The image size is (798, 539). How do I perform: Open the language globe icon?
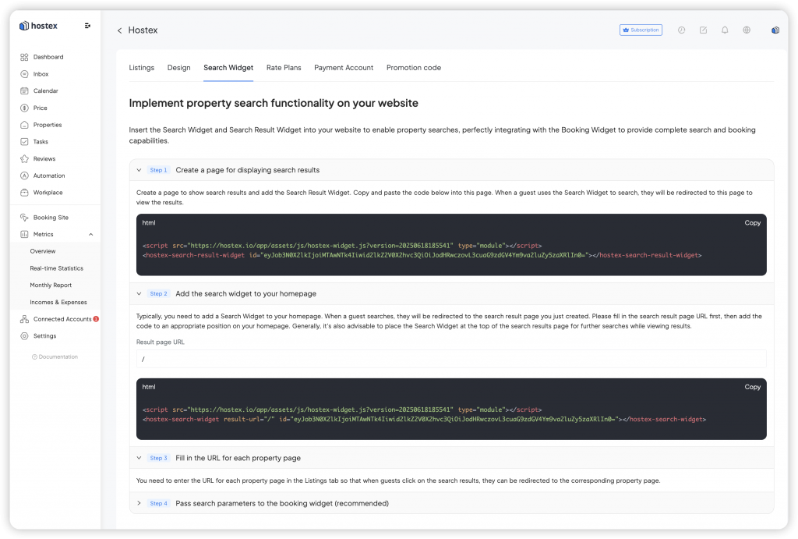pyautogui.click(x=747, y=30)
